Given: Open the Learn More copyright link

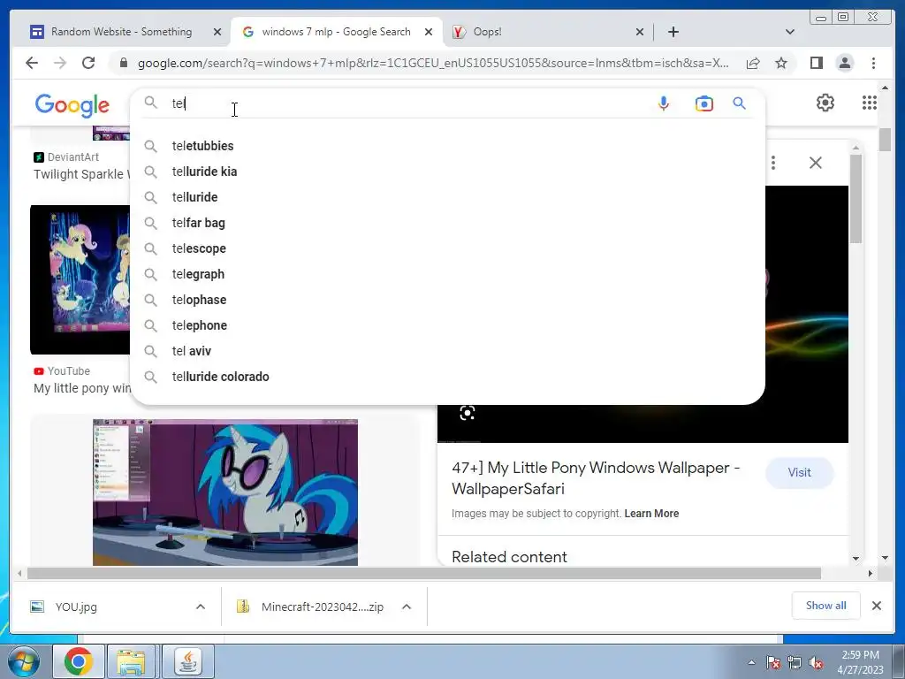Looking at the screenshot, I should pos(651,514).
